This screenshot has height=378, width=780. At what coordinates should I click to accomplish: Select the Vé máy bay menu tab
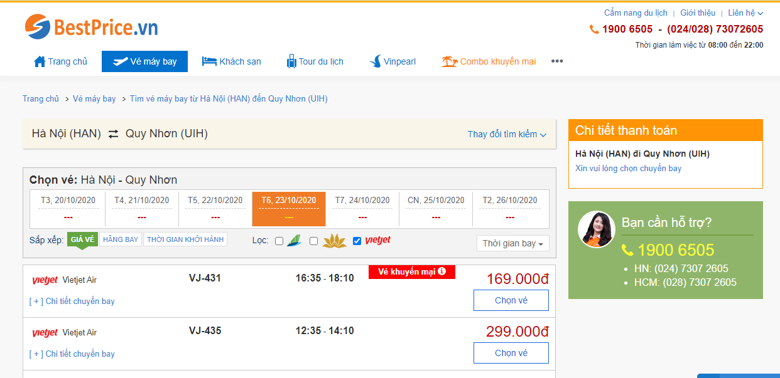pyautogui.click(x=144, y=61)
